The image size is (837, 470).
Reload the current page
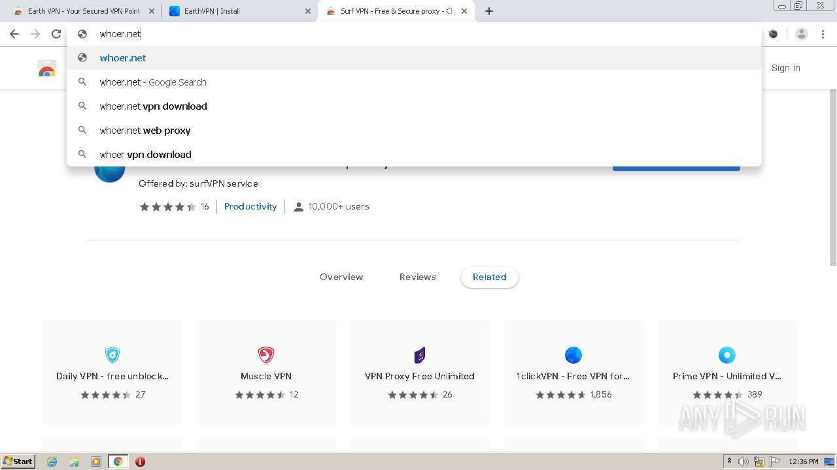(x=56, y=34)
